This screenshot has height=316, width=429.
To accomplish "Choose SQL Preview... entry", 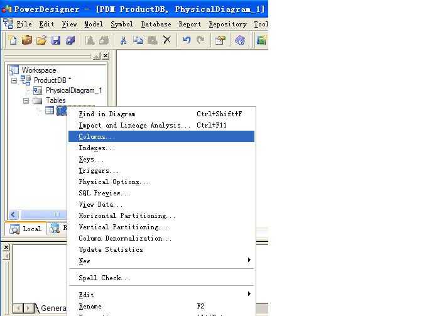I will click(x=161, y=193).
